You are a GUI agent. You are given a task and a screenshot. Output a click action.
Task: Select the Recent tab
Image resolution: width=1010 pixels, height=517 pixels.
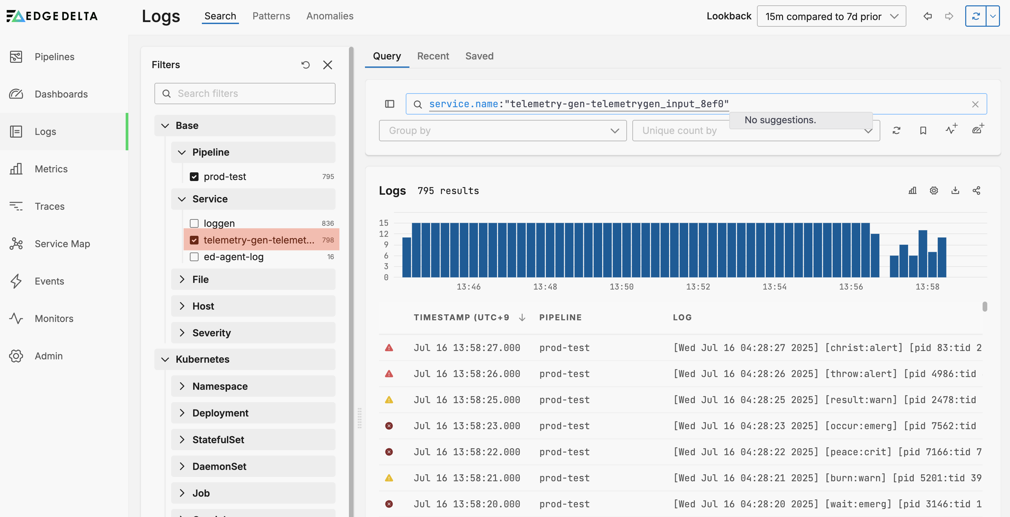tap(433, 56)
